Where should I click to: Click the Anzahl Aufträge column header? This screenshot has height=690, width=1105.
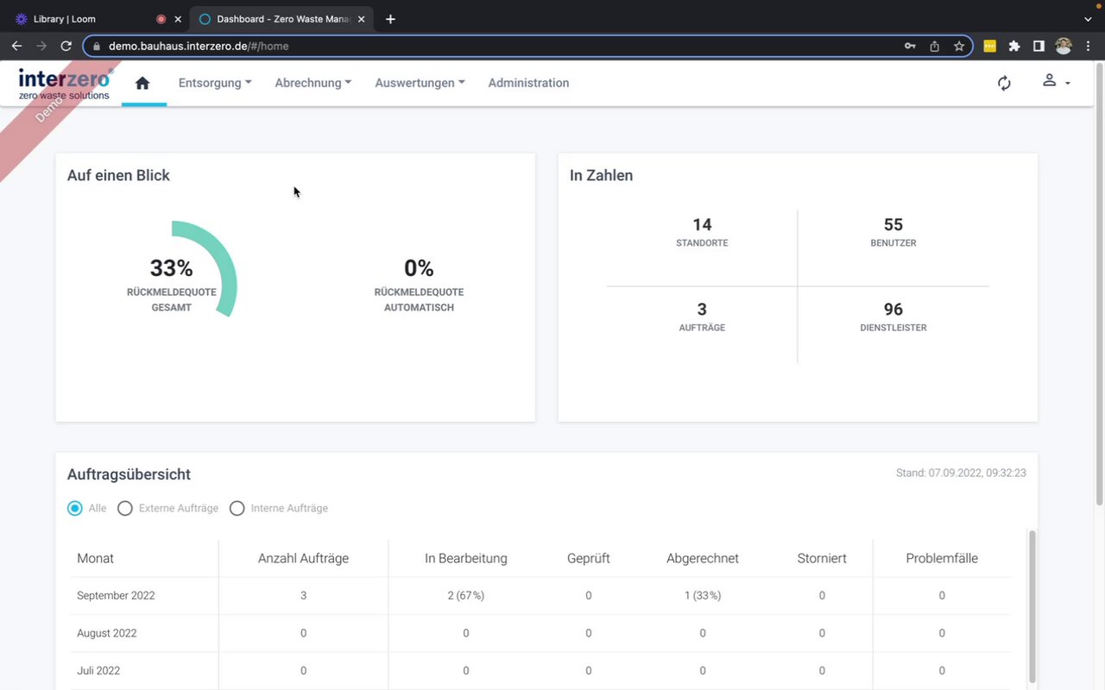point(303,558)
